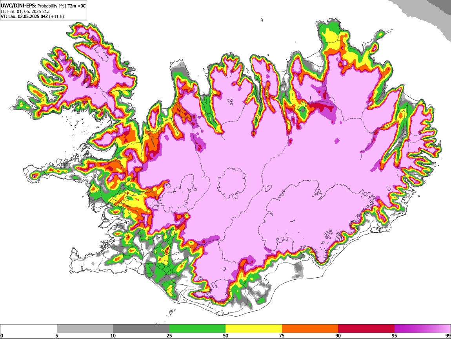This screenshot has height=339, width=451.
Task: Click the "IT: Fim. 01. 05. 2025 21Z" line
Action: [25, 11]
